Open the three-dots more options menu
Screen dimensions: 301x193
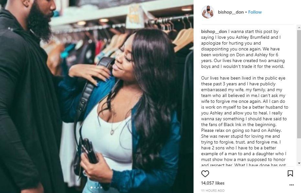291,185
